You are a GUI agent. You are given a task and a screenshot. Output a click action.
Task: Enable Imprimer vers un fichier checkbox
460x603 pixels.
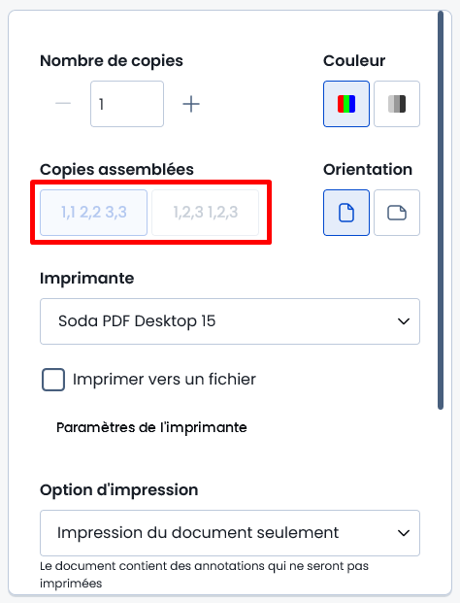coord(53,380)
